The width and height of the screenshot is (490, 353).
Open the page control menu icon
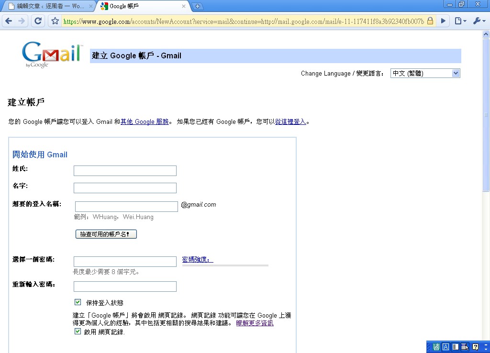(460, 21)
